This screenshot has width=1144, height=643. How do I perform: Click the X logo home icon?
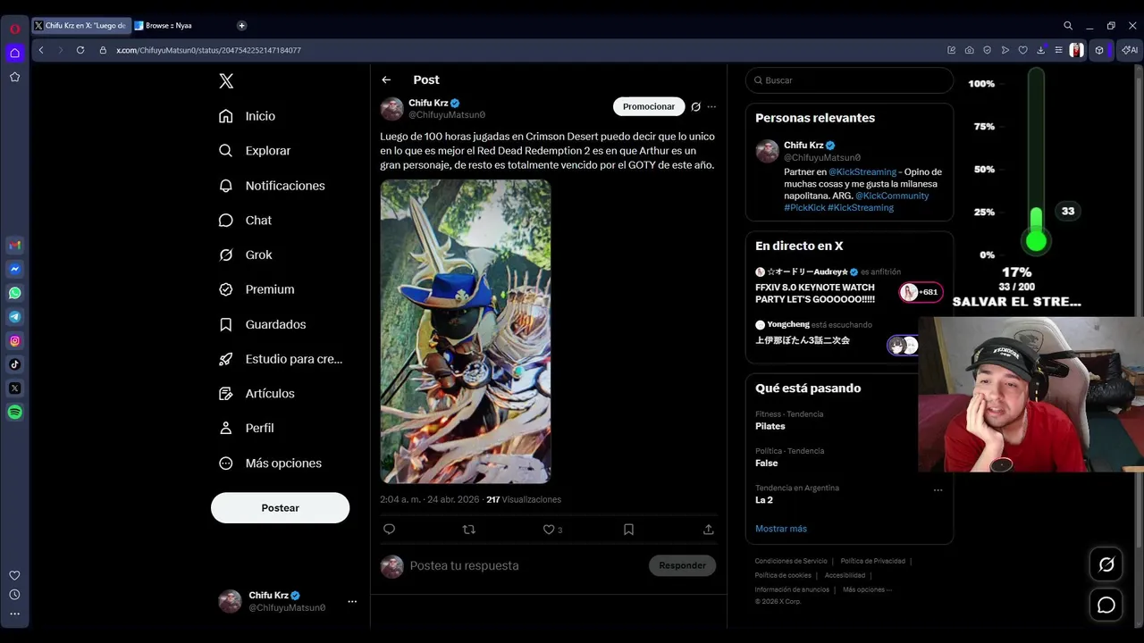tap(226, 81)
